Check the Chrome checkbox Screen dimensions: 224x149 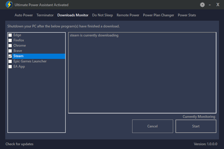click(x=10, y=45)
